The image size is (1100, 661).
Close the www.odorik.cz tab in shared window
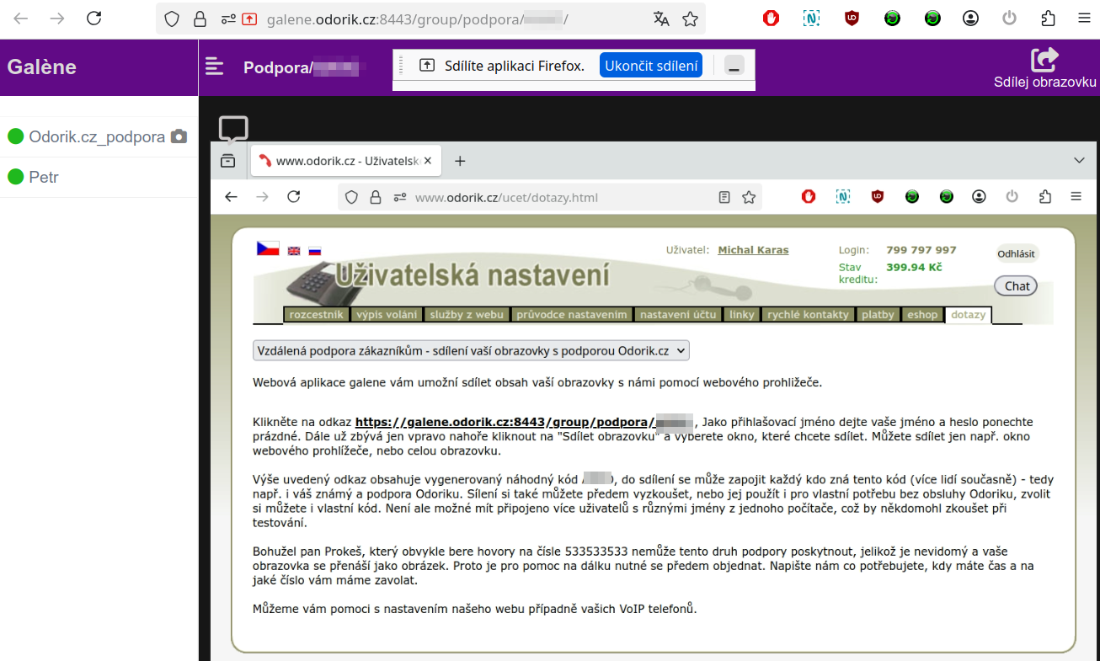(x=428, y=161)
